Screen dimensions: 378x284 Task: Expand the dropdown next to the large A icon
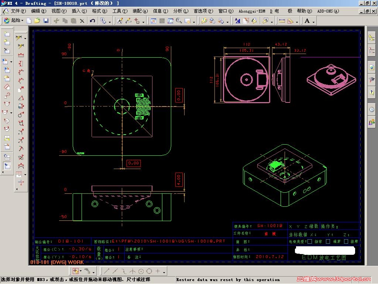click(x=314, y=22)
